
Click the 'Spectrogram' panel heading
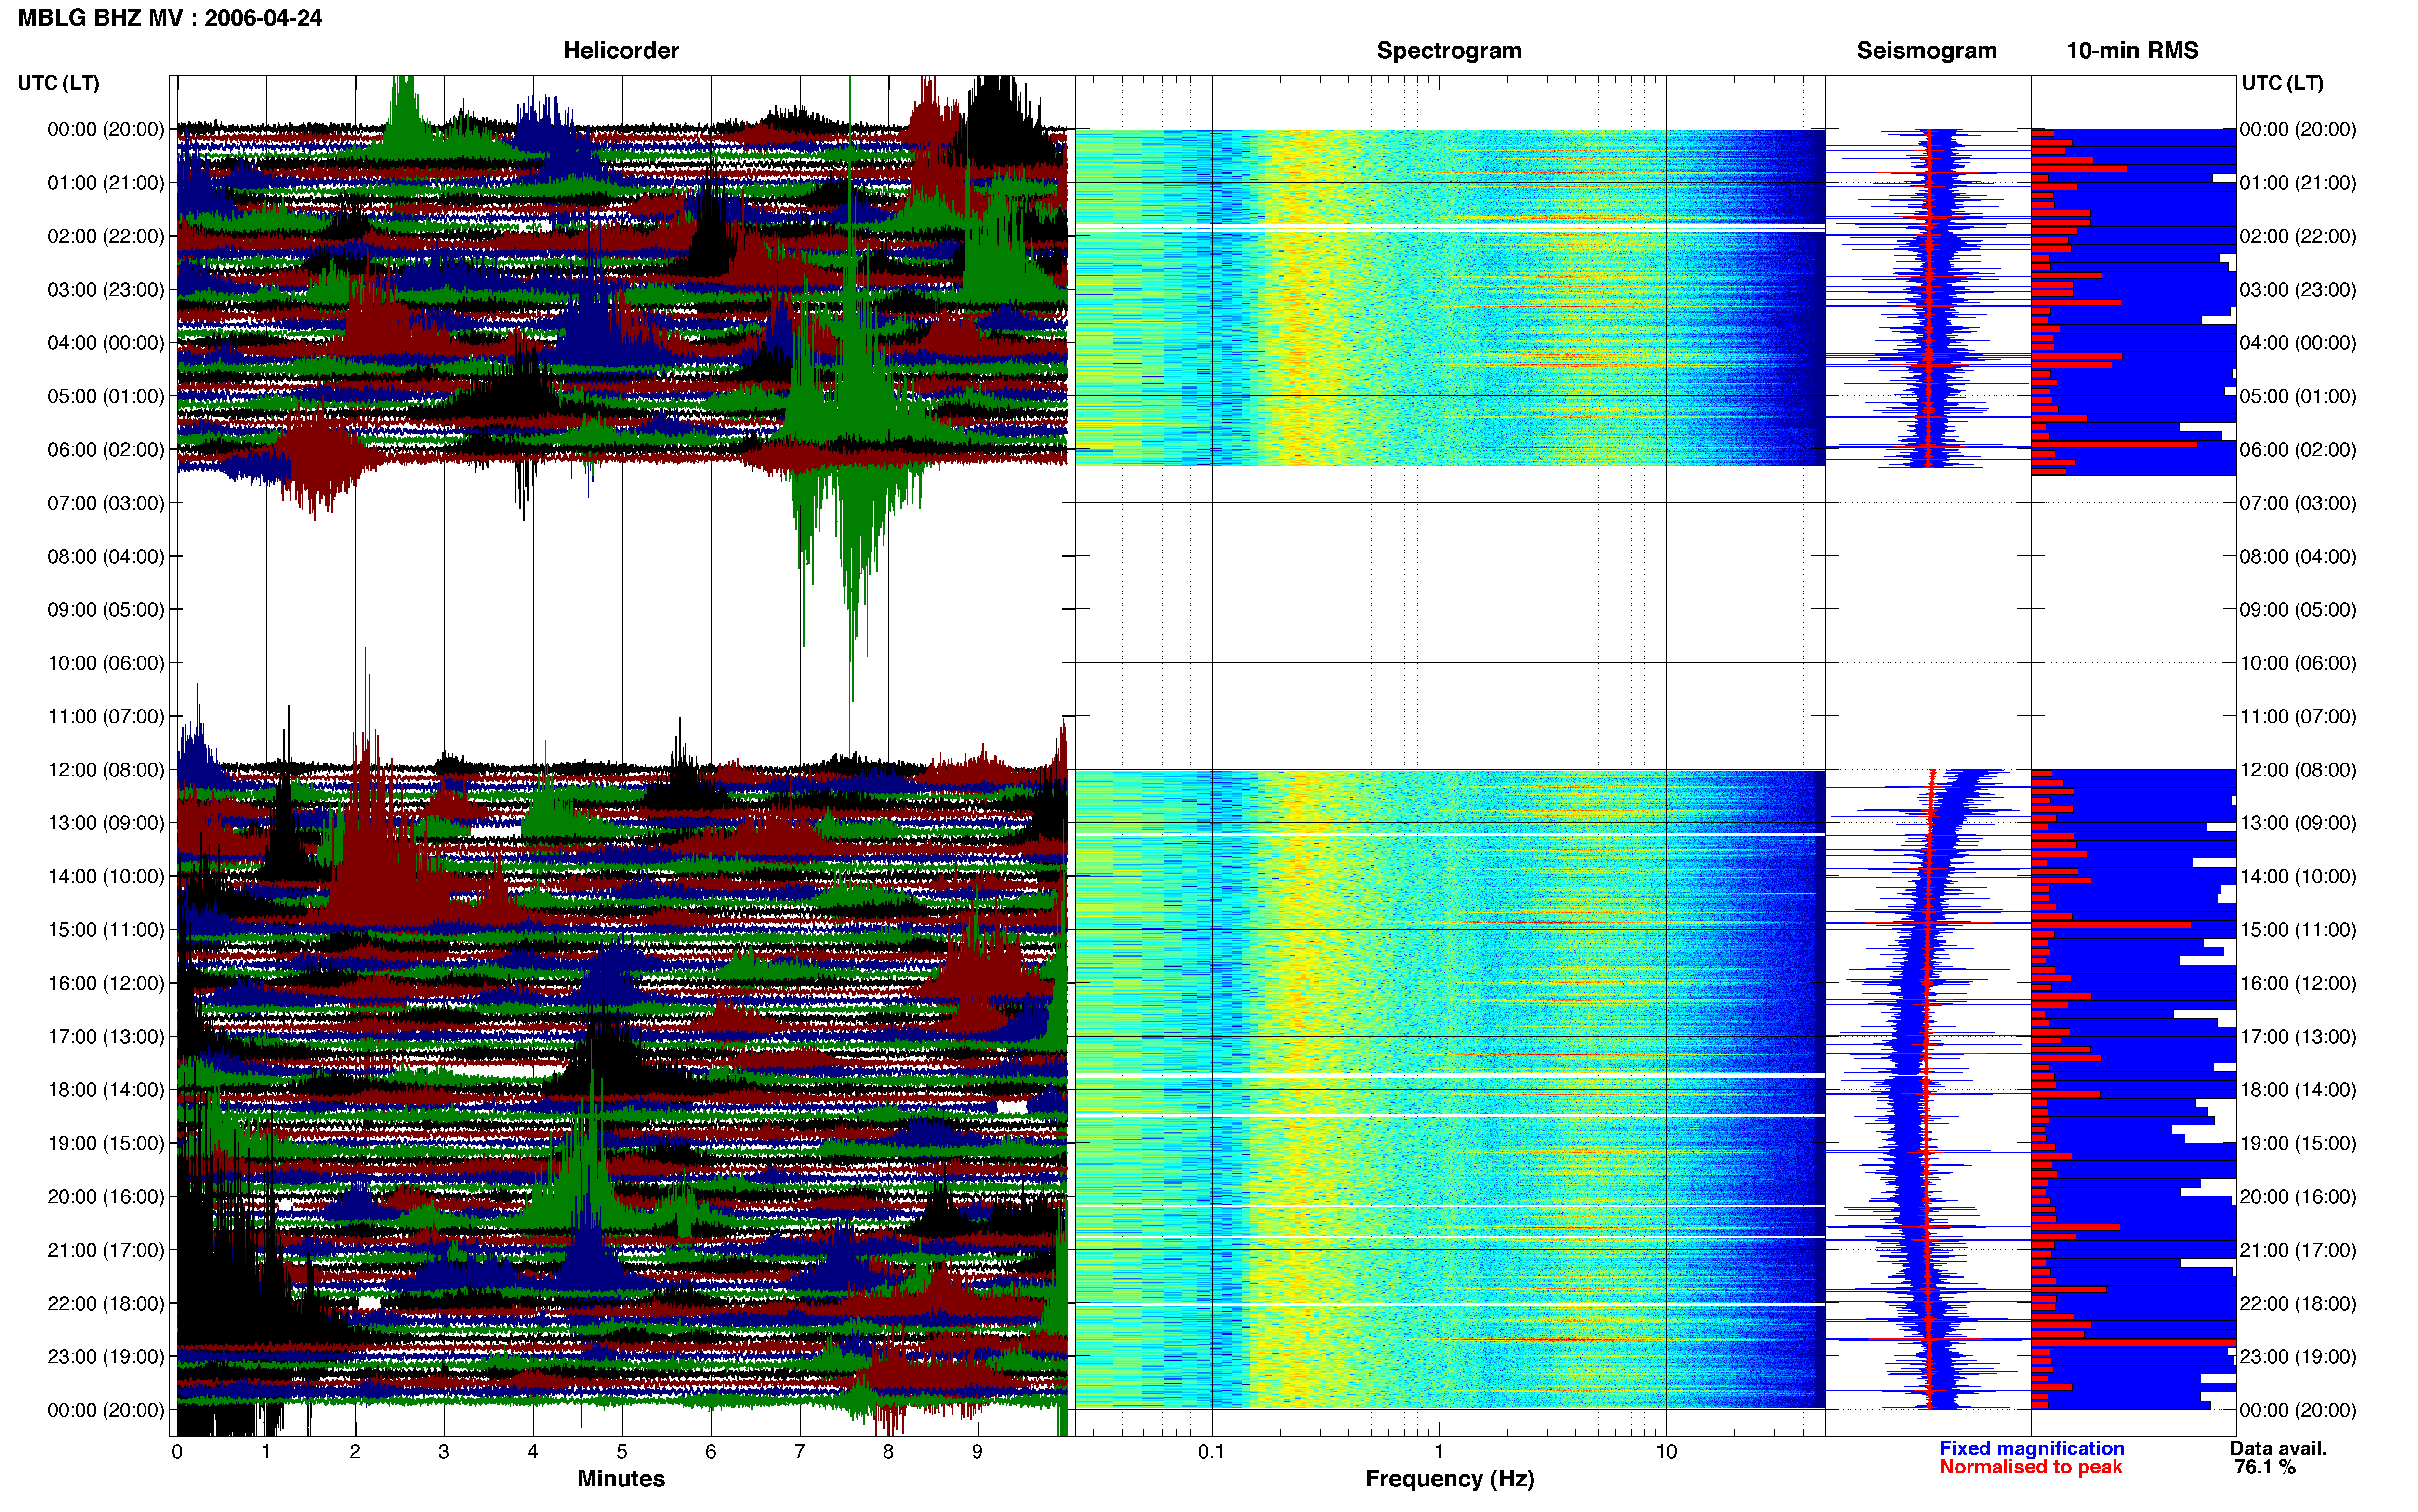(x=1449, y=50)
